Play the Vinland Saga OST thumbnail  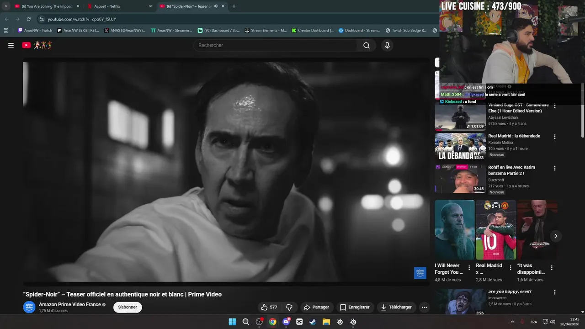(460, 117)
